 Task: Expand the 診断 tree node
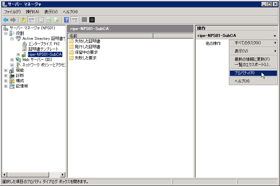click(x=6, y=76)
